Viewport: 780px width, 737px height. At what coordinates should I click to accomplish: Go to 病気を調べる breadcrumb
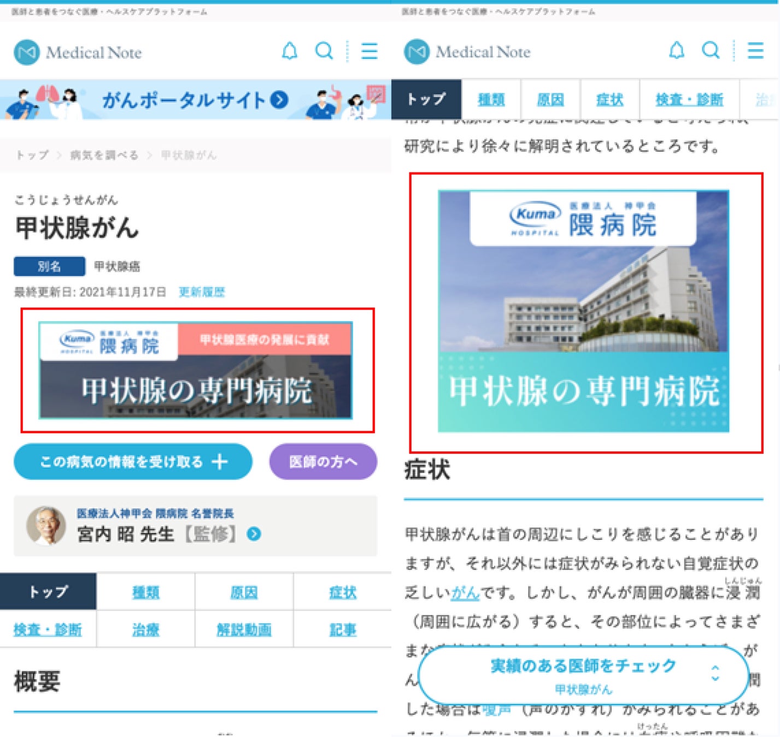point(104,156)
